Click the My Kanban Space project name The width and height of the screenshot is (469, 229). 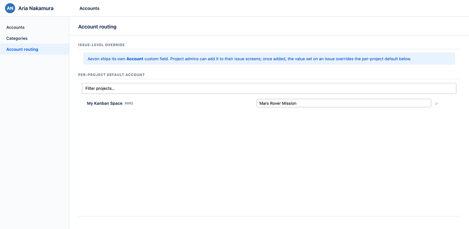[105, 103]
